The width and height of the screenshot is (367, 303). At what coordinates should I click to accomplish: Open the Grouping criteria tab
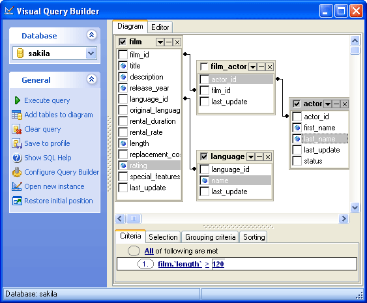(x=210, y=237)
